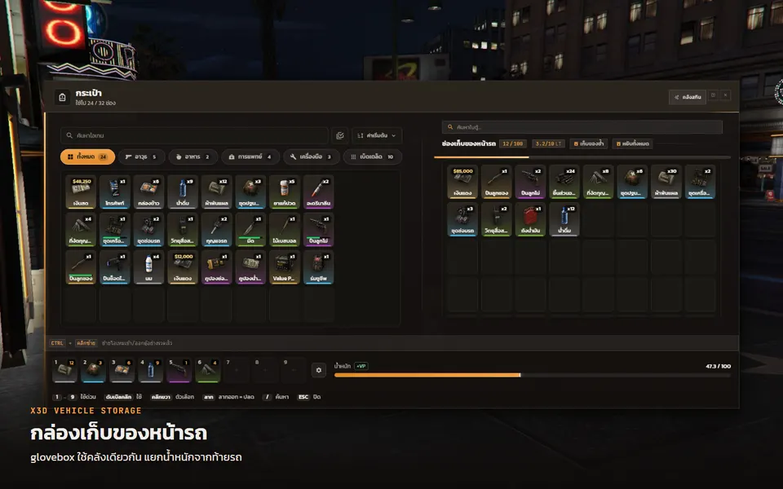Click the adrenaline syringe item

tap(319, 192)
